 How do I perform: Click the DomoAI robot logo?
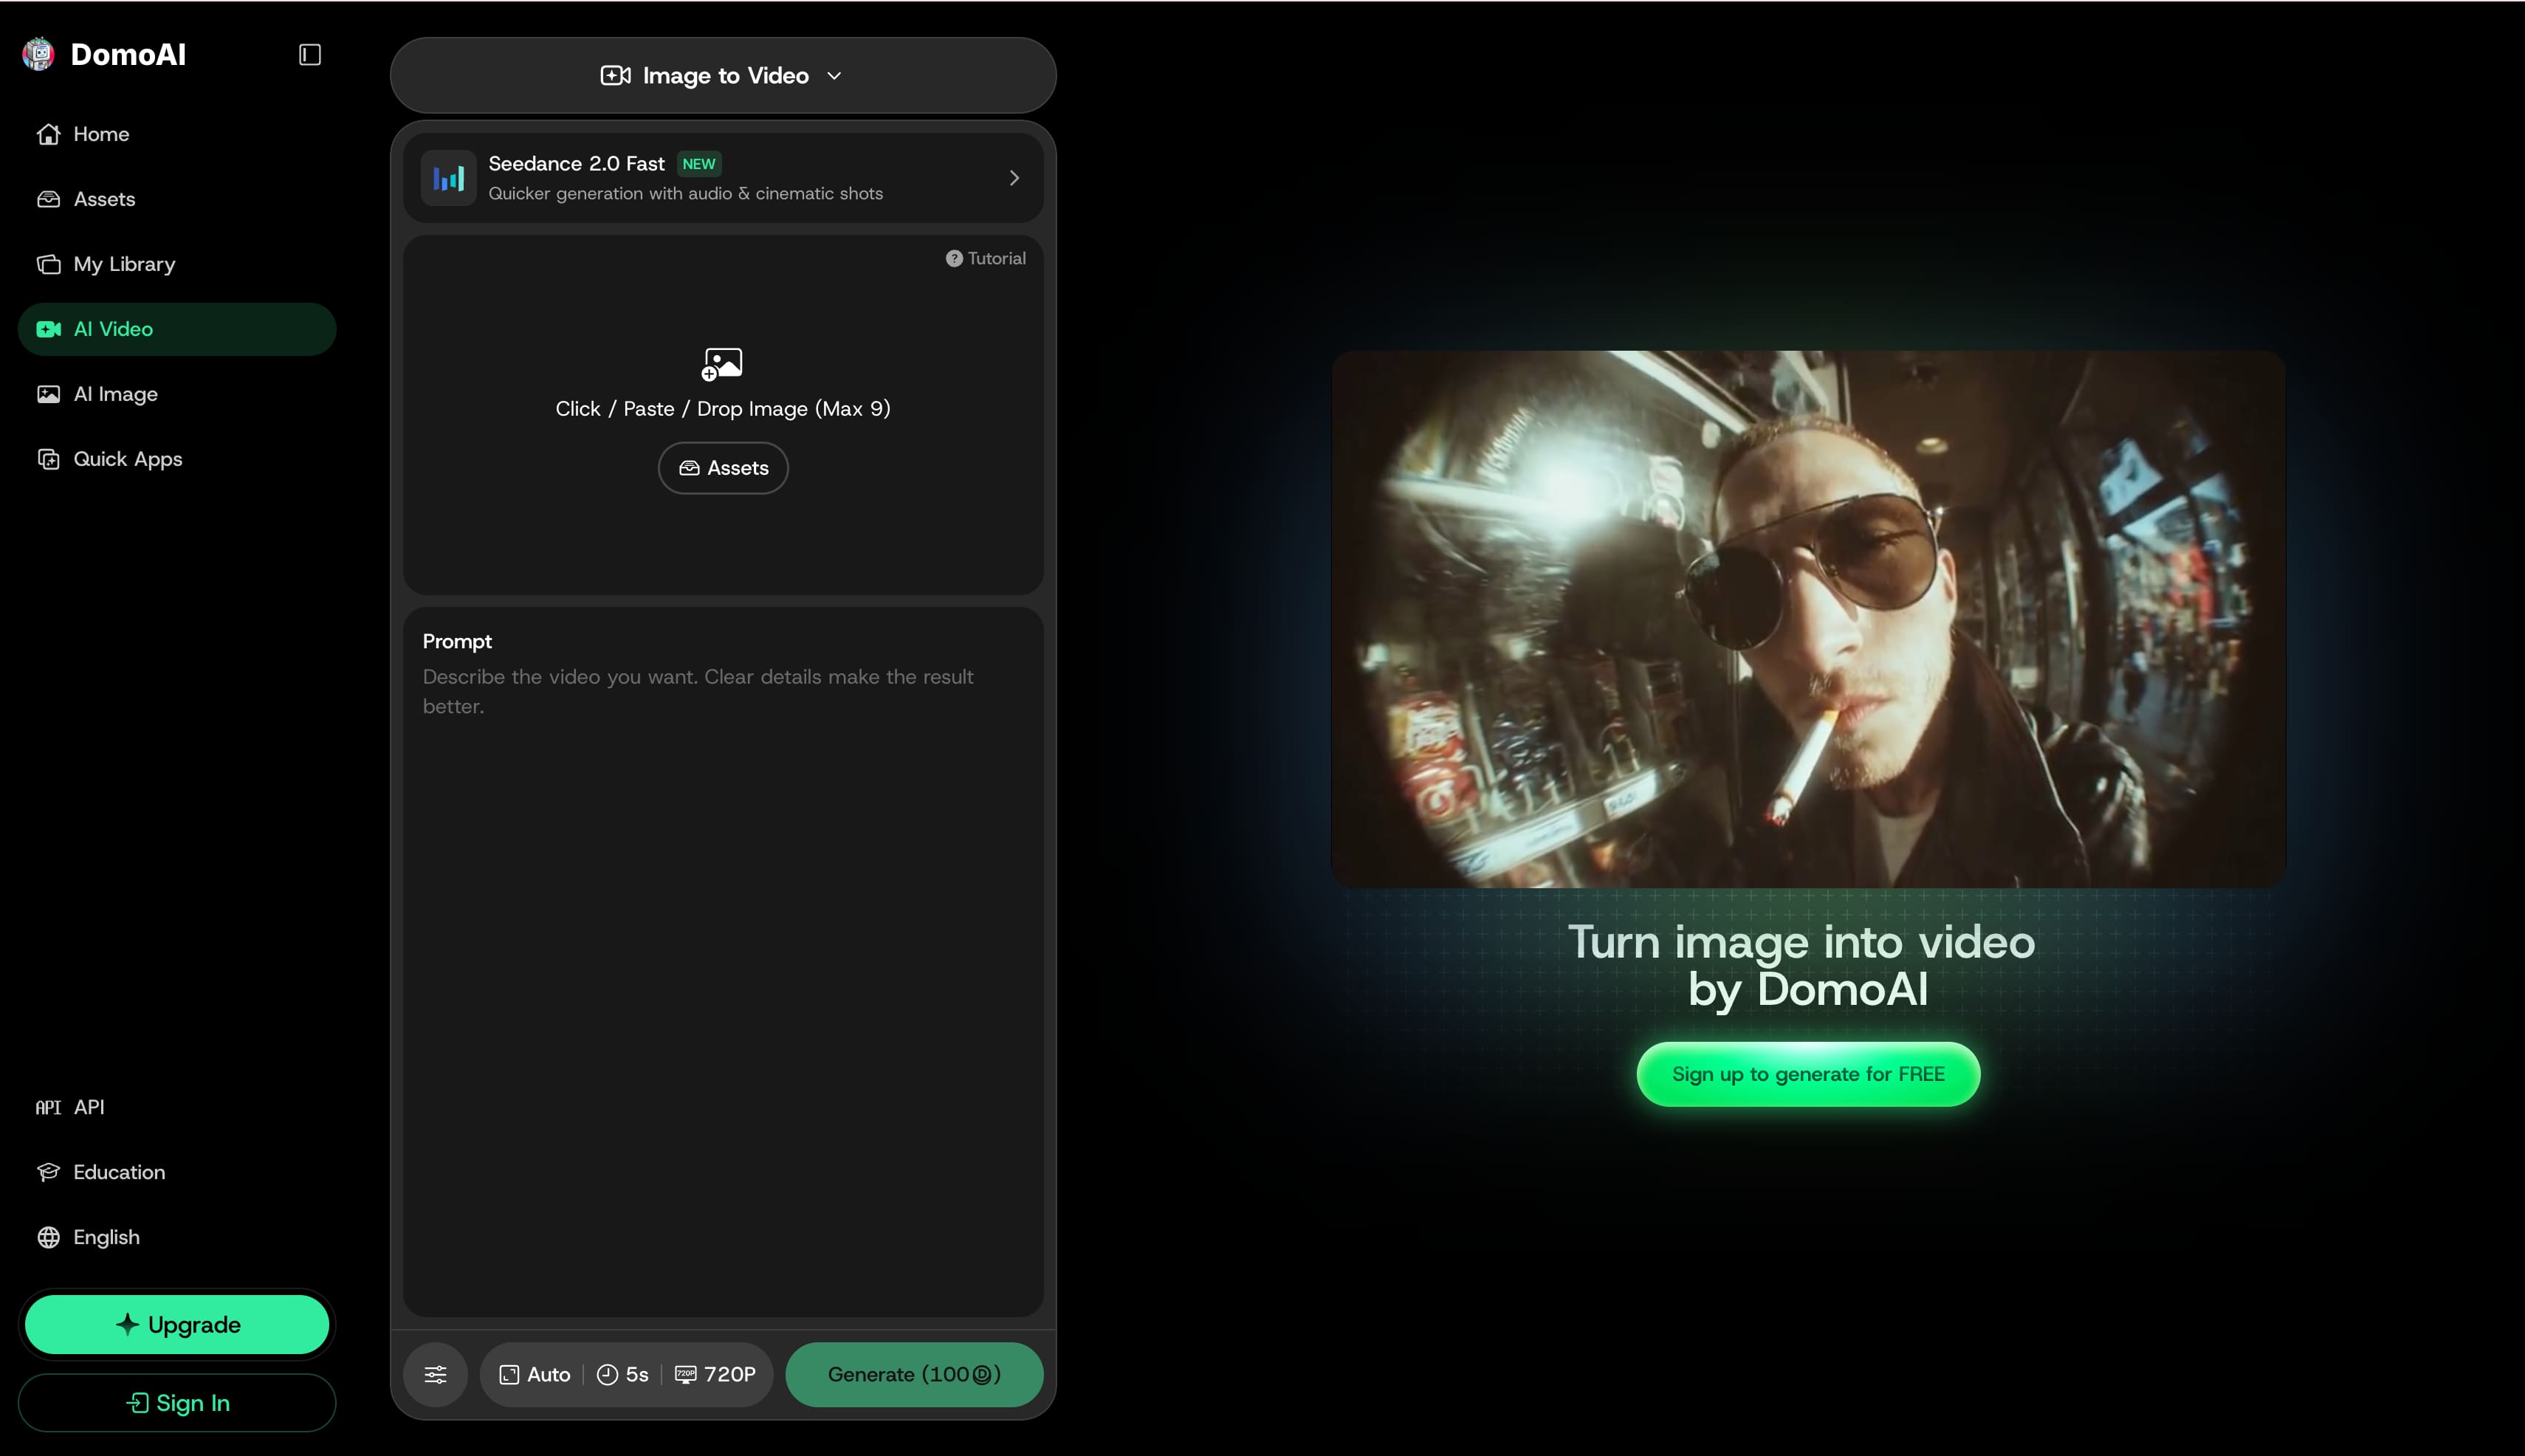tap(38, 54)
